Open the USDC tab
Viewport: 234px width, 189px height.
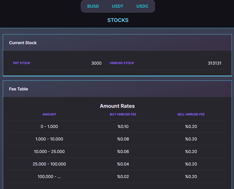point(142,6)
